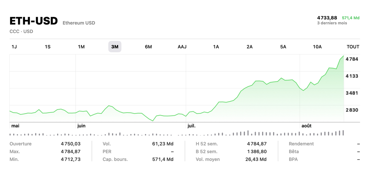Click the mai month axis label
The height and width of the screenshot is (169, 366).
tap(15, 126)
